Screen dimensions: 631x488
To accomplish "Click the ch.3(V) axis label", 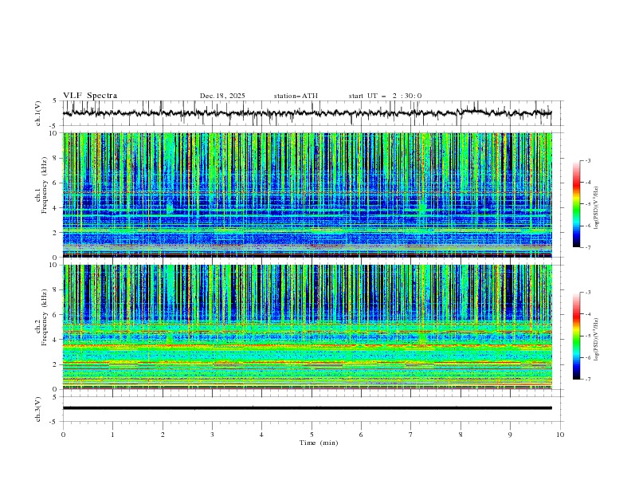I will (x=38, y=409).
